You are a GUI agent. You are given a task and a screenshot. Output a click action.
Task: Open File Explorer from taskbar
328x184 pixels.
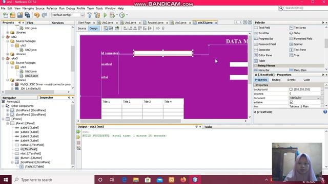coord(136,179)
